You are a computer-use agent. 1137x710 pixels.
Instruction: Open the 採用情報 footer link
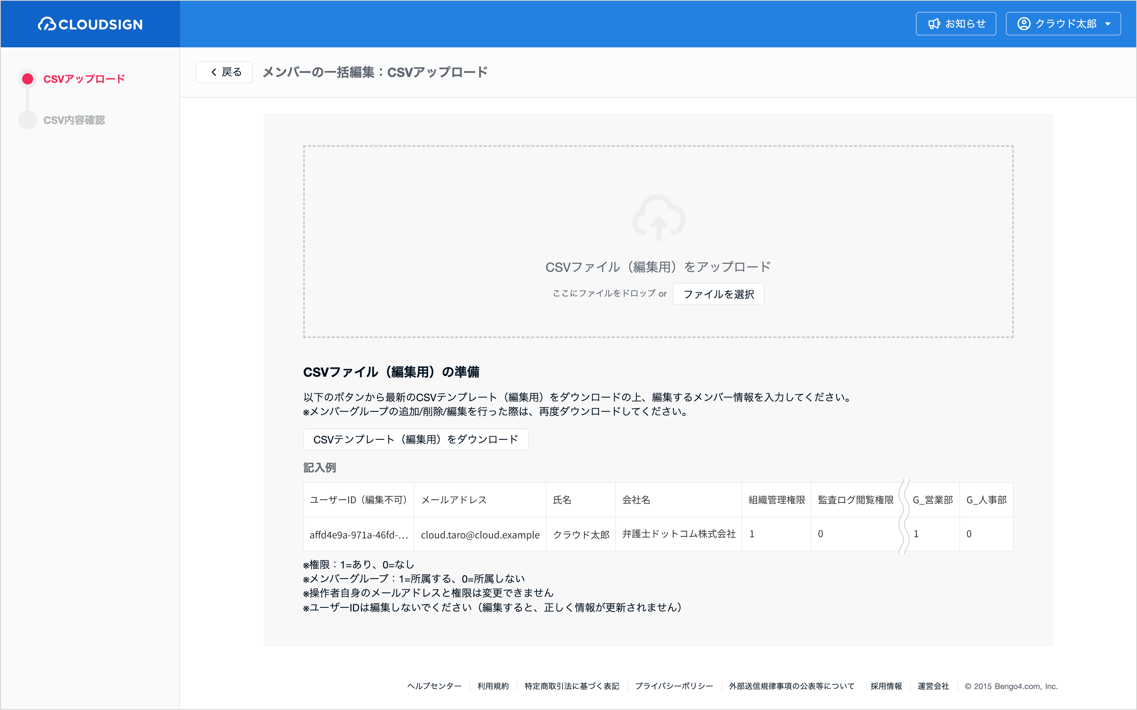click(x=886, y=686)
